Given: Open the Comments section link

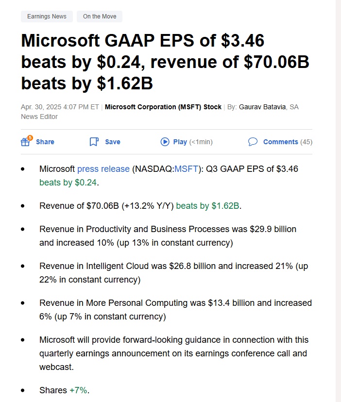Looking at the screenshot, I should (280, 142).
